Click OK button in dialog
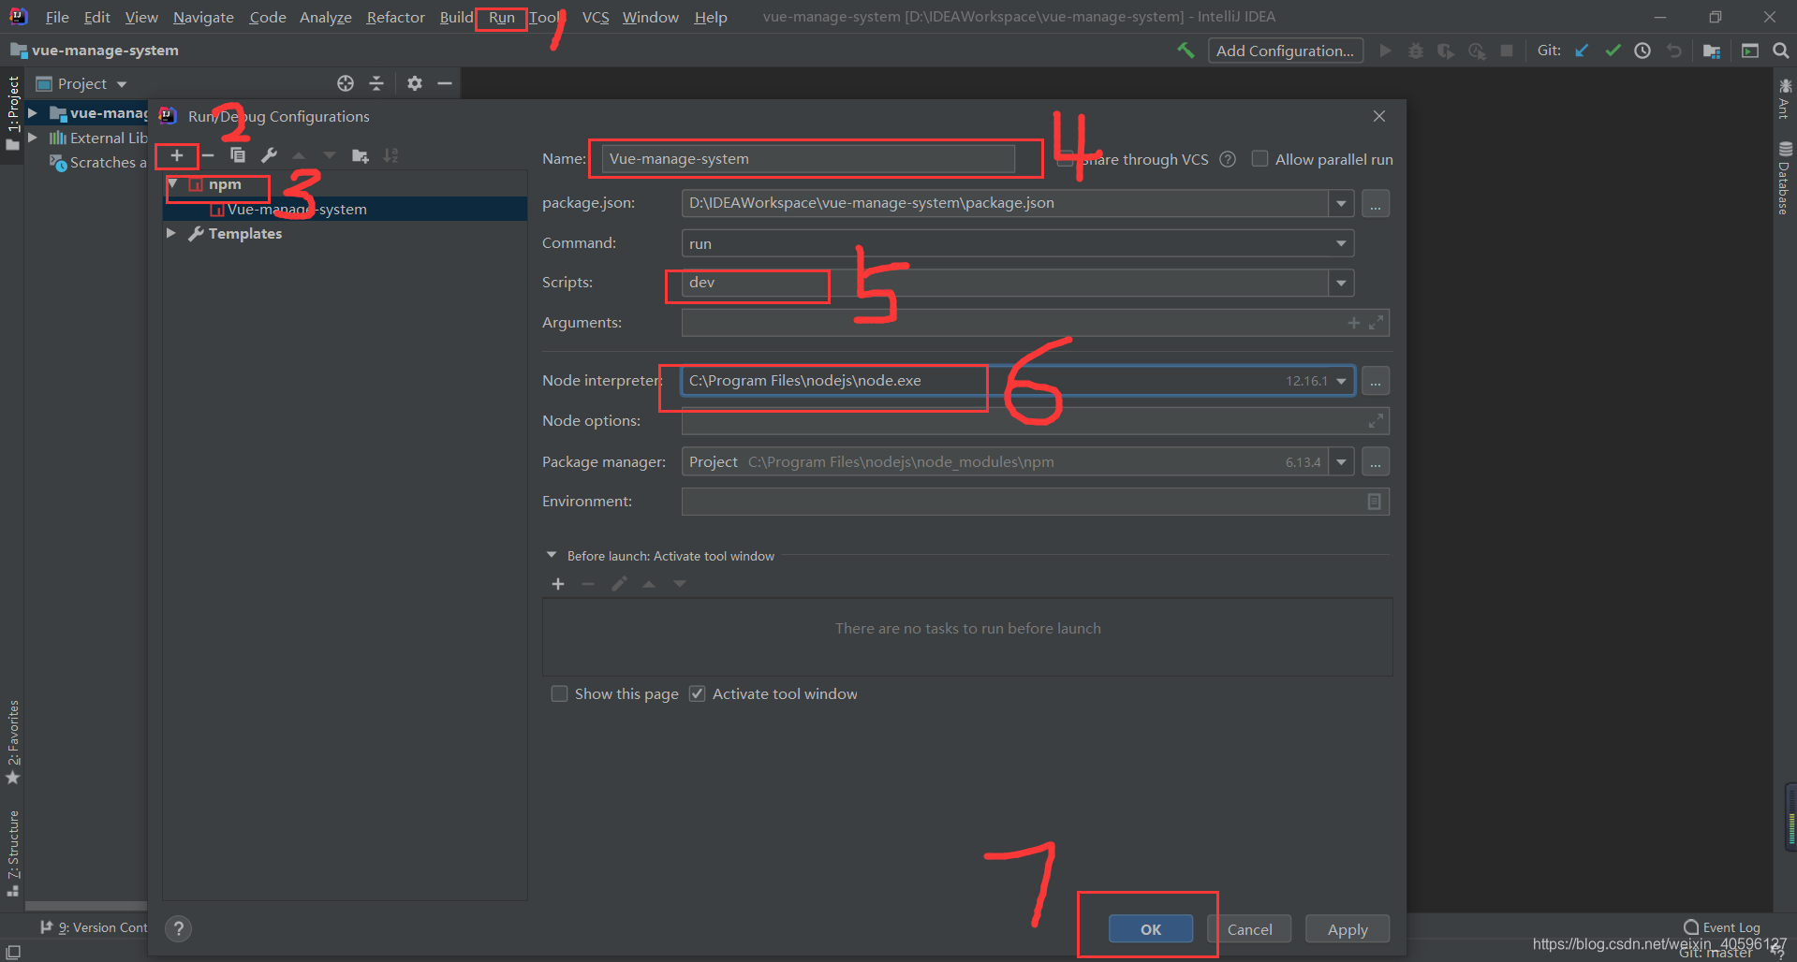The width and height of the screenshot is (1797, 962). click(x=1151, y=929)
